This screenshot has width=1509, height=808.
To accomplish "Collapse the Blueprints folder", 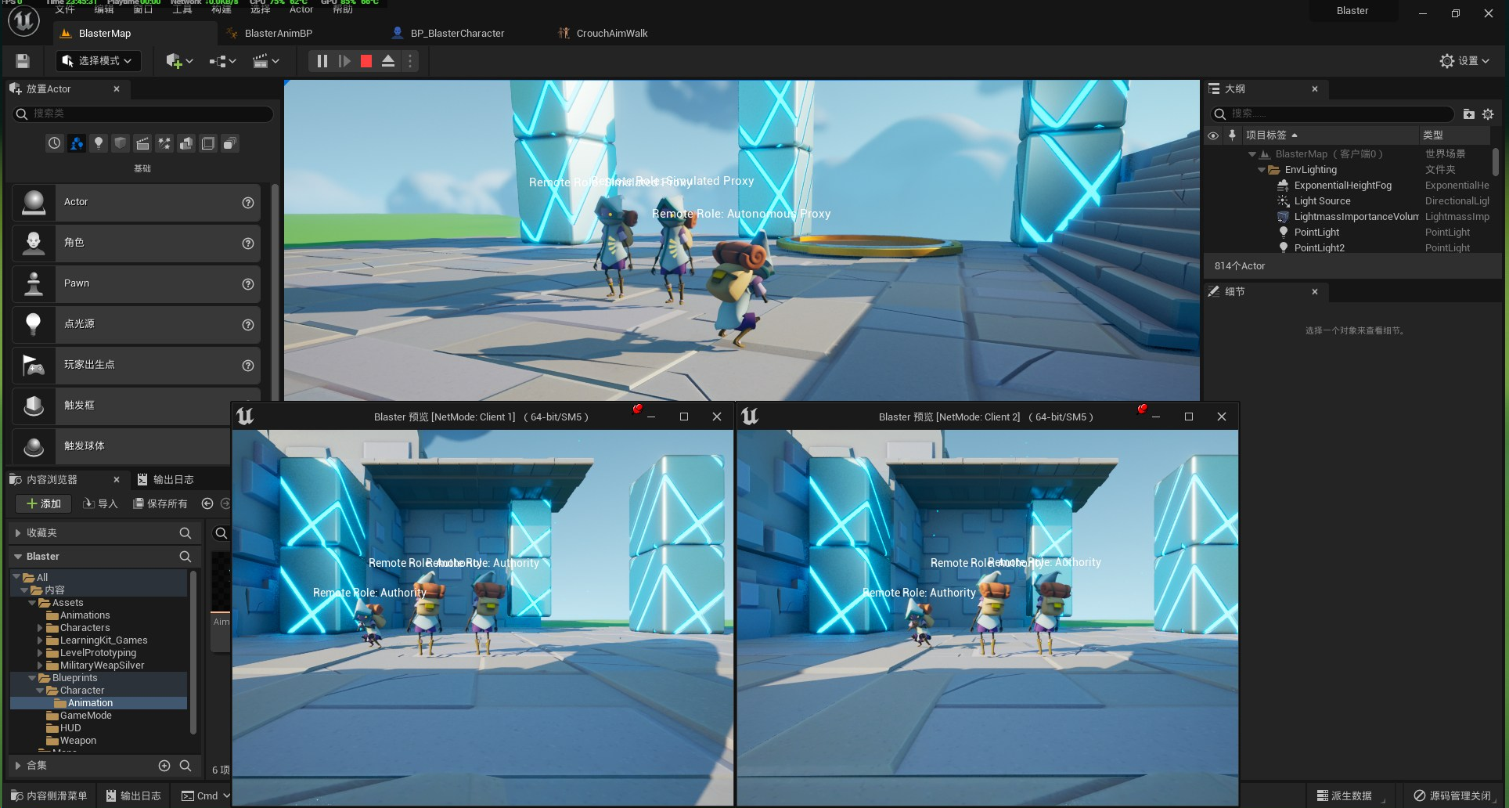I will click(x=32, y=678).
